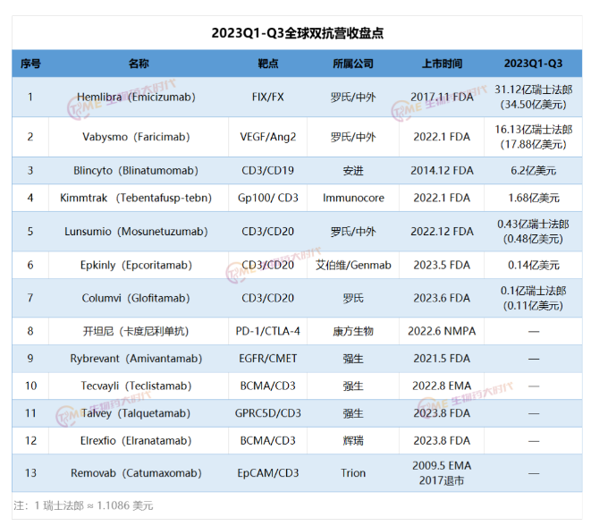Click the row number 13 cell
The height and width of the screenshot is (526, 591).
coord(30,473)
